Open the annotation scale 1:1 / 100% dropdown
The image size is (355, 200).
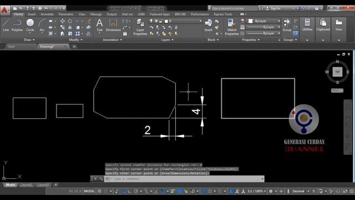[256, 191]
